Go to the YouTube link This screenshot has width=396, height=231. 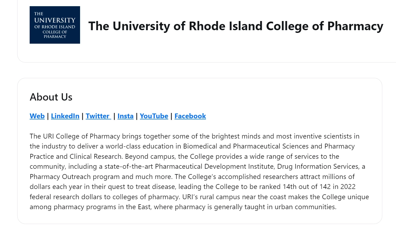pos(154,116)
